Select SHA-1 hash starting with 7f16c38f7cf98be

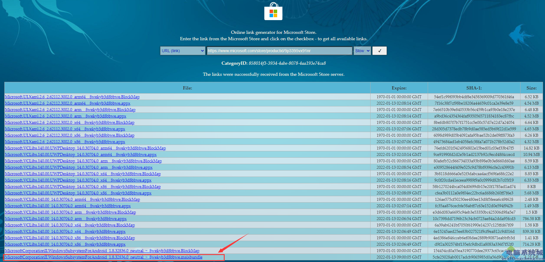[x=474, y=103]
